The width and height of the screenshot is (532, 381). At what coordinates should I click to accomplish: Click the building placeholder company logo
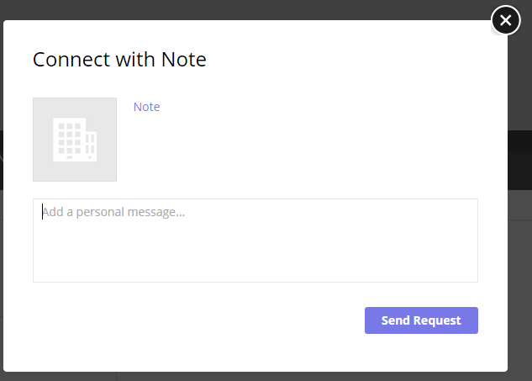tap(75, 140)
